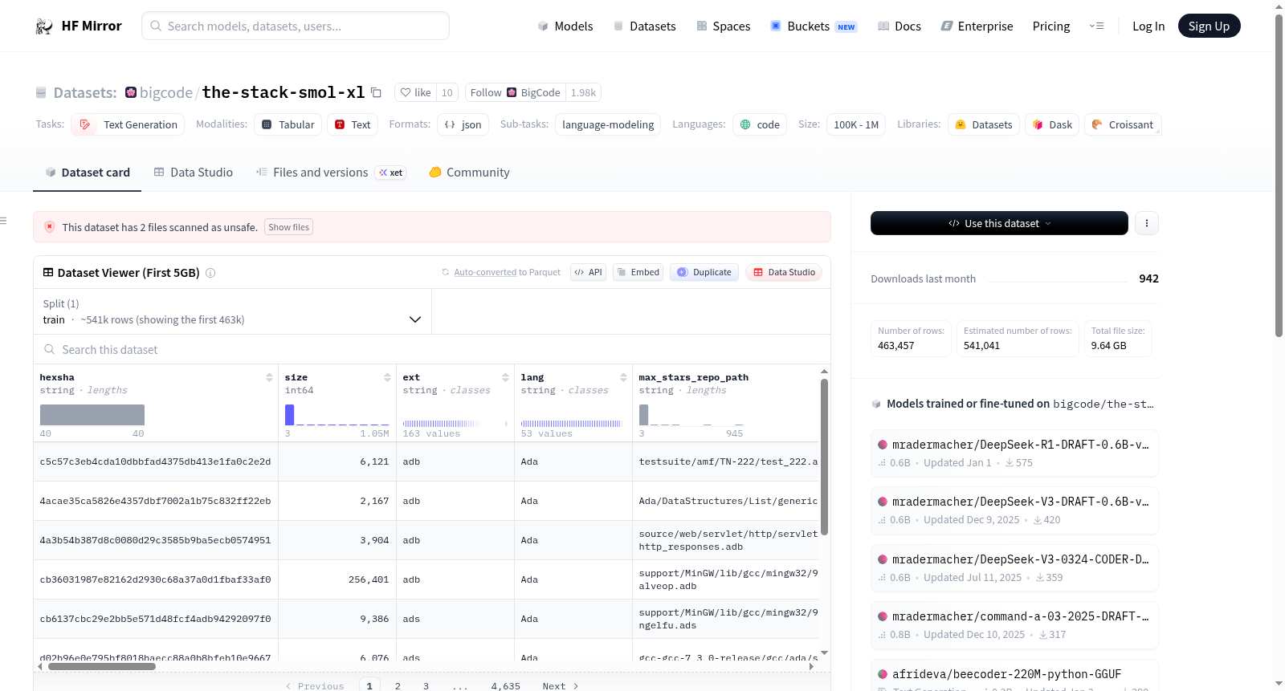Click the max_stars_repo_path histogram
The image size is (1285, 691).
point(691,415)
